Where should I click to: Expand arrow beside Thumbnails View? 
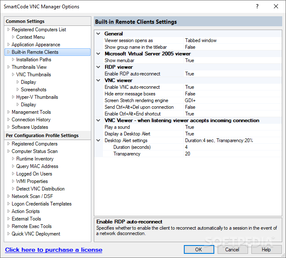point(8,67)
